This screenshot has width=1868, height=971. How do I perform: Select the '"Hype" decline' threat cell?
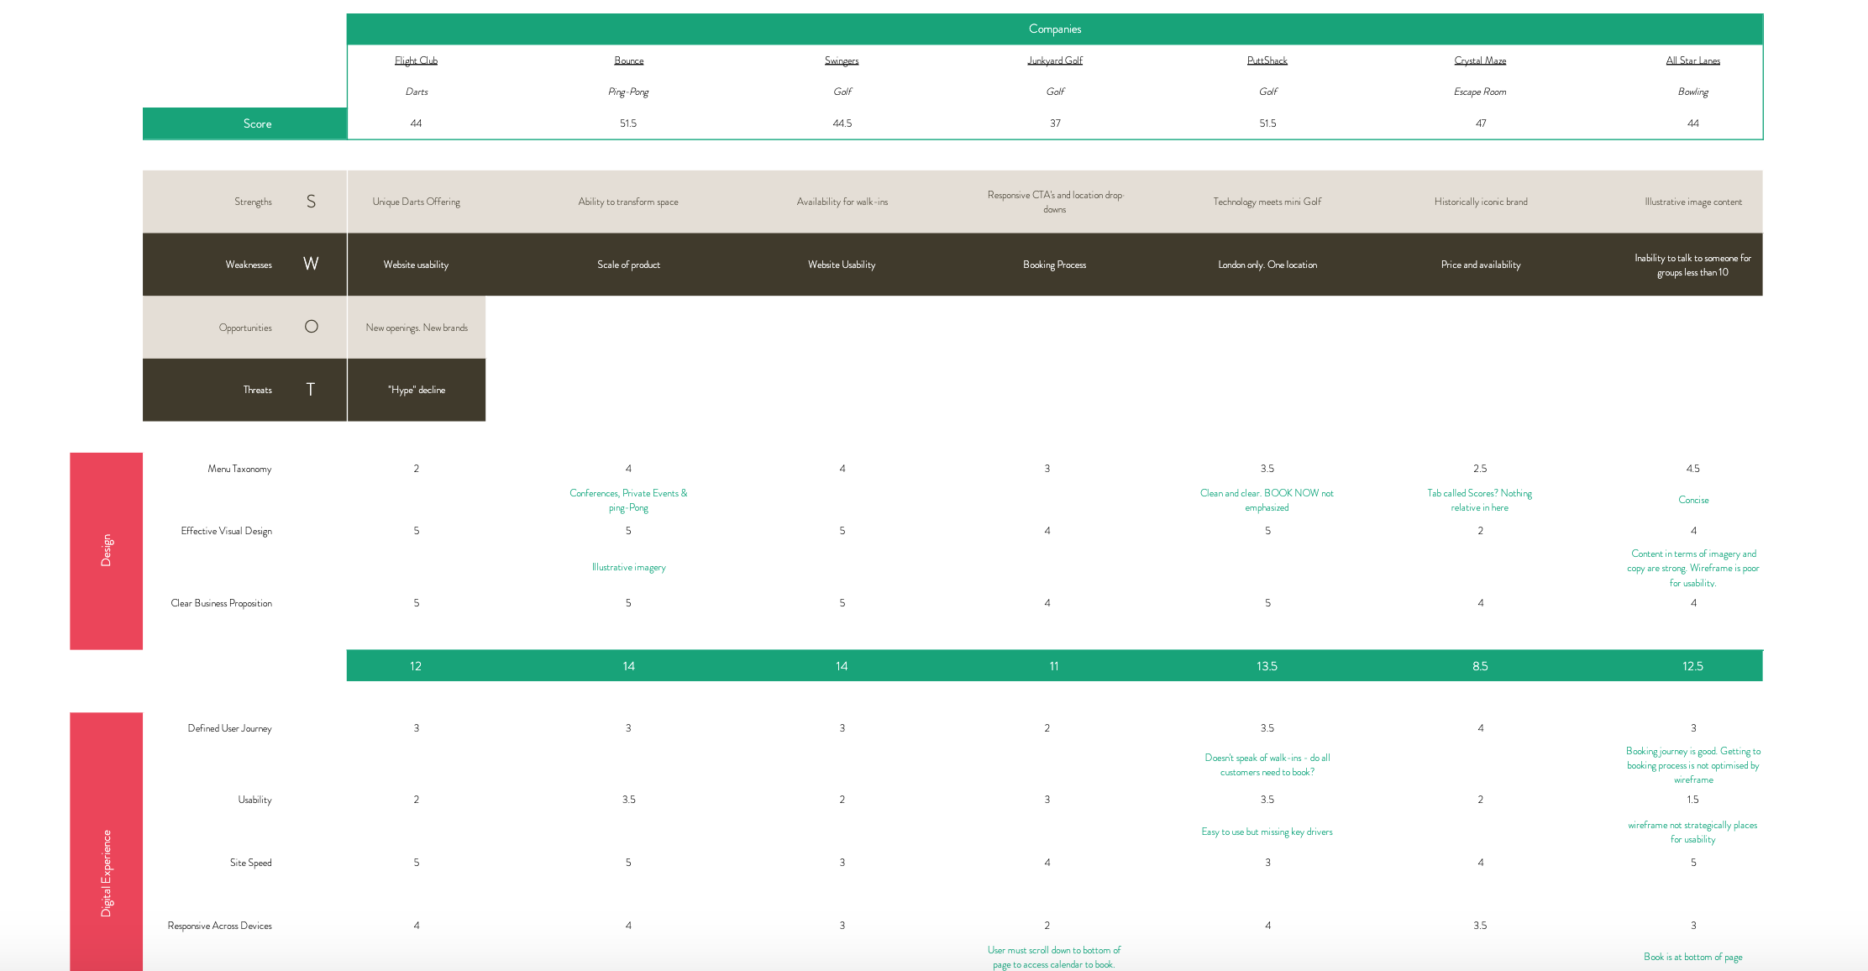click(x=417, y=390)
